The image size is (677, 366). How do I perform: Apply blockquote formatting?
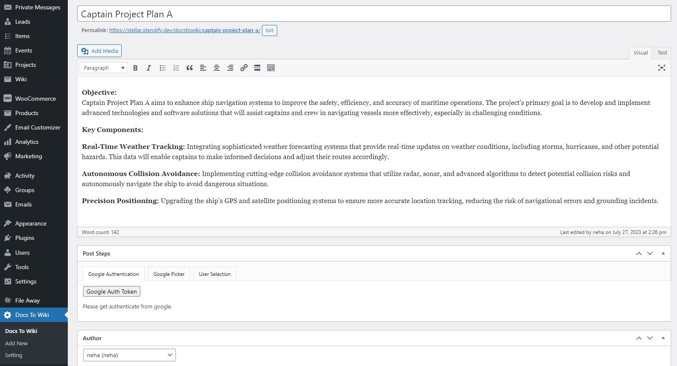click(189, 68)
